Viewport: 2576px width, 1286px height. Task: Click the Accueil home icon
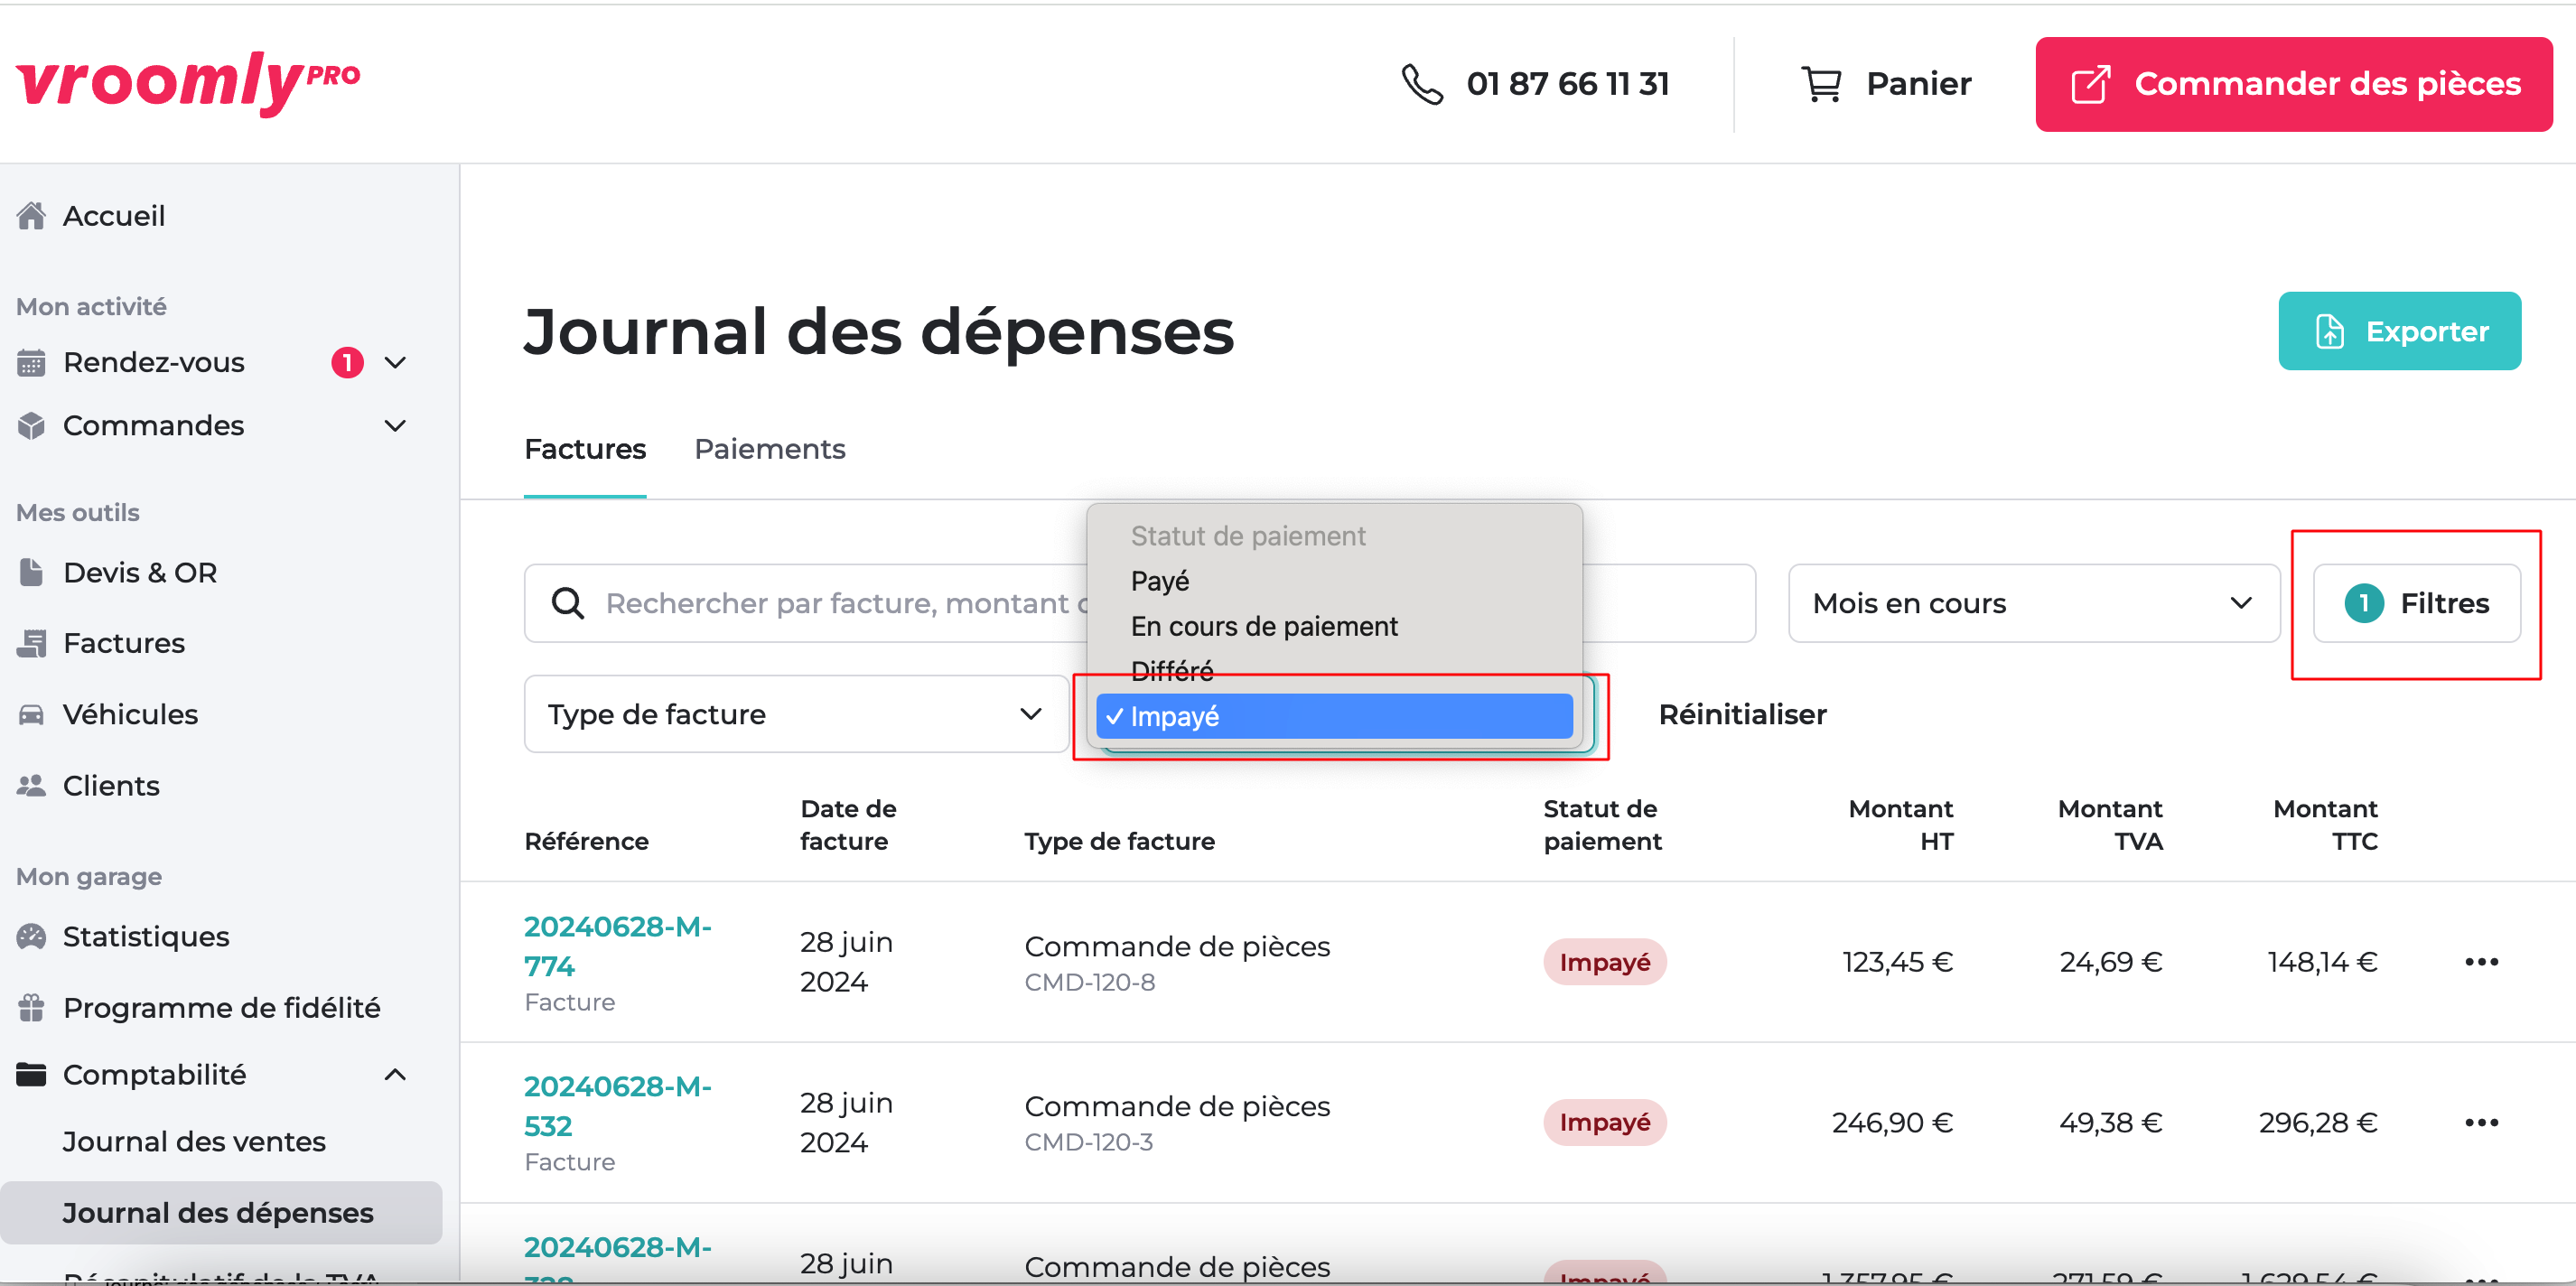coord(32,215)
